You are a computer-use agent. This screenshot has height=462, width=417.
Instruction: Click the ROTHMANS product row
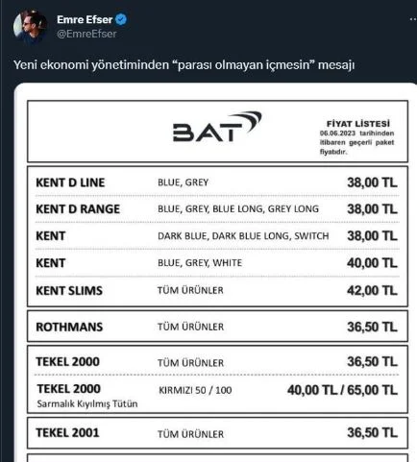click(x=217, y=327)
